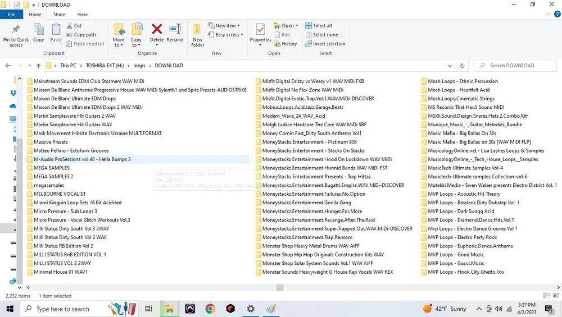Customize Quick Access Toolbar dropdown
562x317 pixels.
click(x=34, y=4)
